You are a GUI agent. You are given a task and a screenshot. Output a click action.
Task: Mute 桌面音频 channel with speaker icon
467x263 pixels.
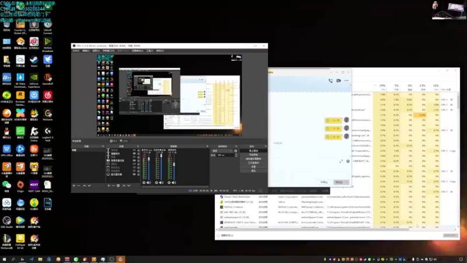(173, 182)
